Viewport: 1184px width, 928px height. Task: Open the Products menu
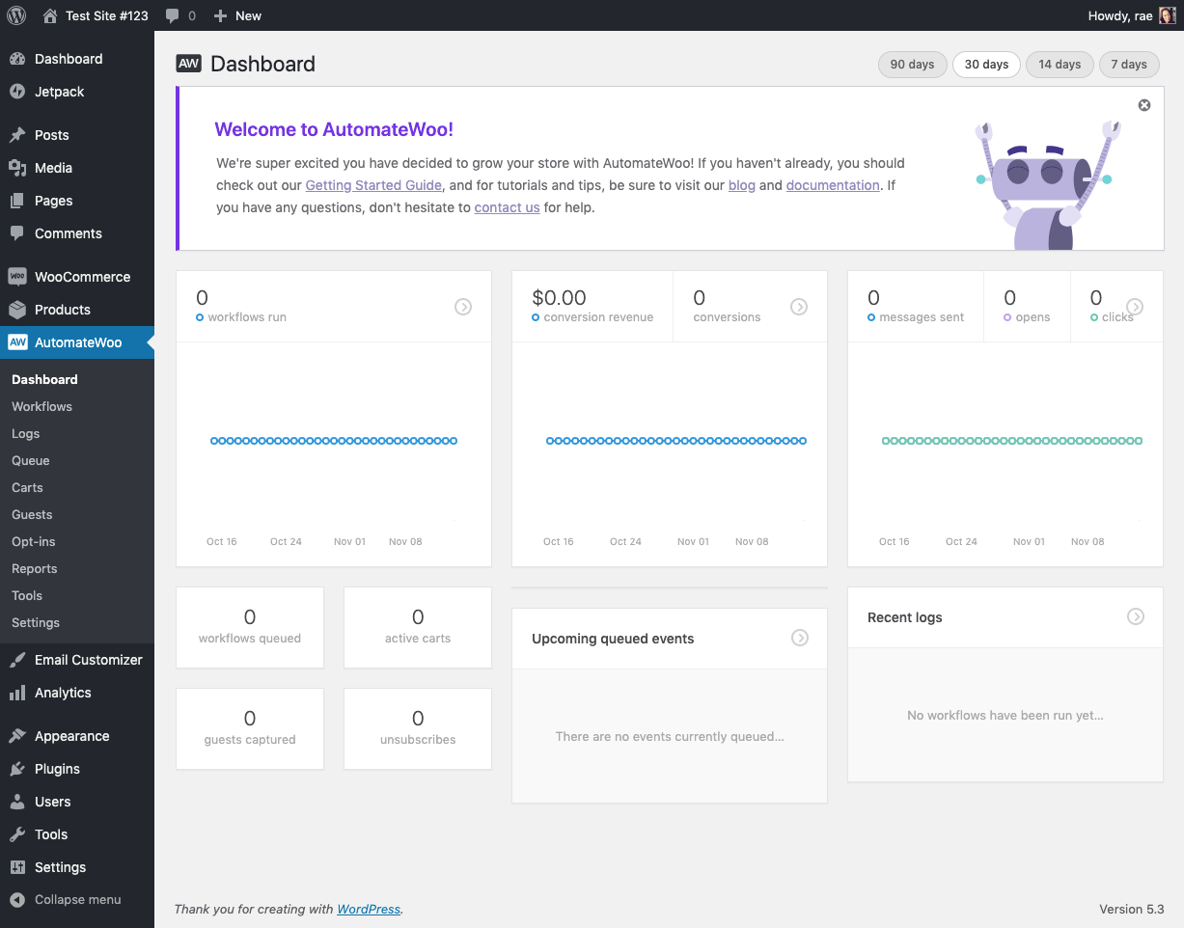(77, 310)
